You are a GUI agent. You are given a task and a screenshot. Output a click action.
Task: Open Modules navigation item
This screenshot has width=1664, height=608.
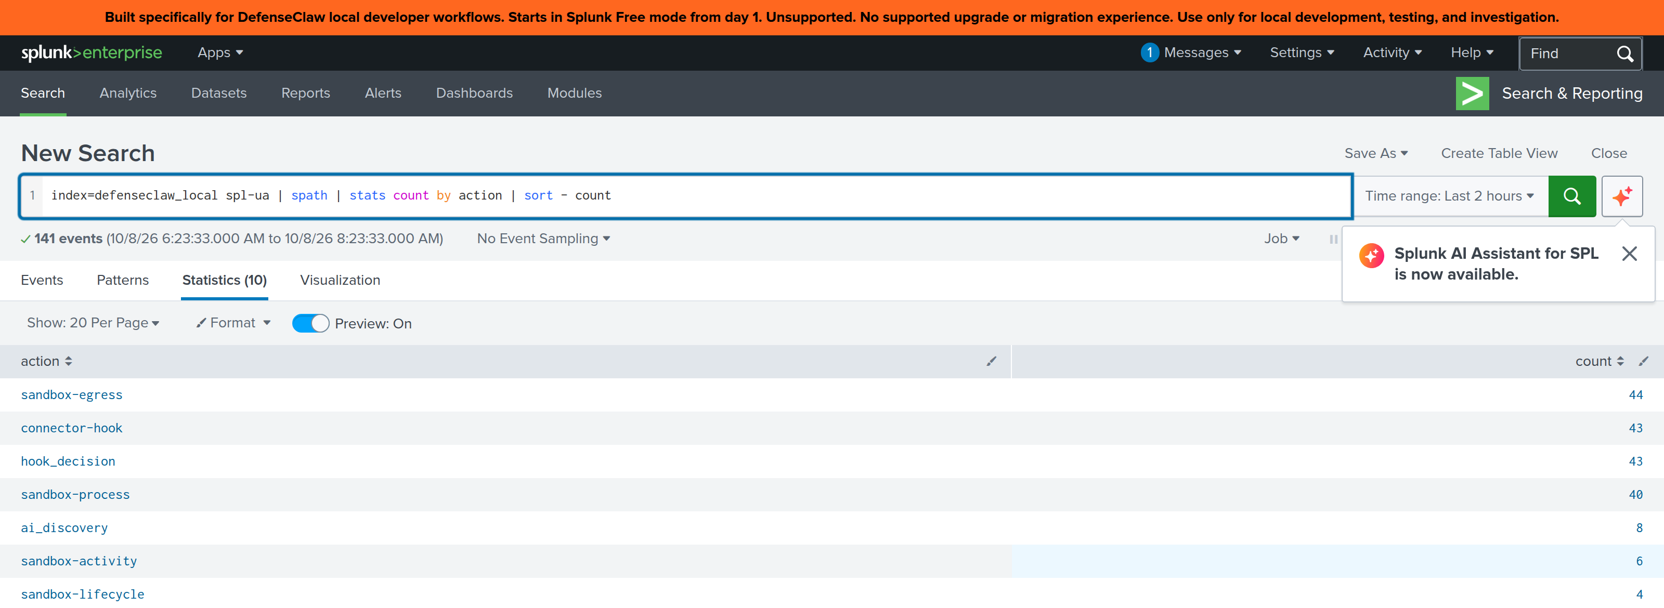point(574,94)
